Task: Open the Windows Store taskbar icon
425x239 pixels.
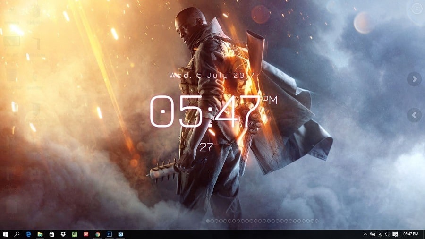Action: tap(51, 234)
